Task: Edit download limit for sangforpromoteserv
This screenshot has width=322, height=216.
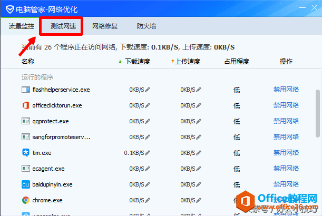Action: (x=148, y=137)
